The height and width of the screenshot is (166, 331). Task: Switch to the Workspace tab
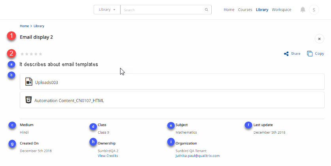click(282, 10)
